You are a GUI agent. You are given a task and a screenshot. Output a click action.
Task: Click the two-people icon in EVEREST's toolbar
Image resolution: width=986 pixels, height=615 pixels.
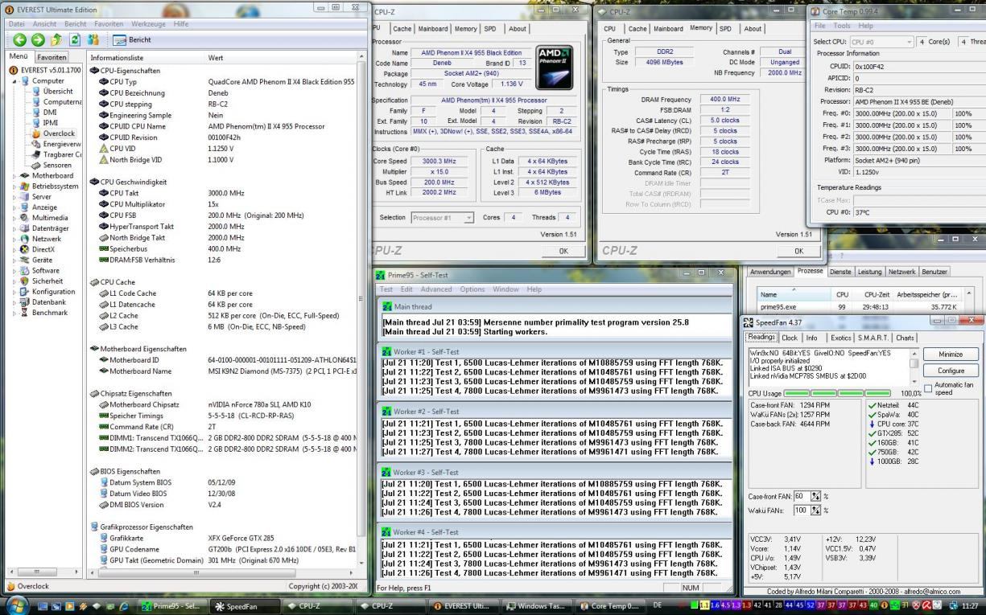[93, 39]
